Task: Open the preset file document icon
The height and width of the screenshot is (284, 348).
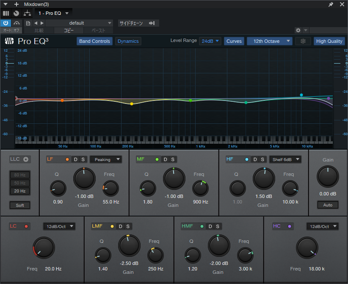Action: coord(28,23)
